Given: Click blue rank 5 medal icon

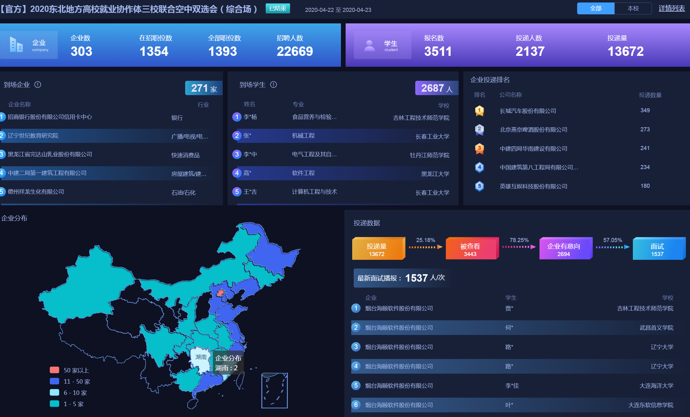Looking at the screenshot, I should pos(479,186).
